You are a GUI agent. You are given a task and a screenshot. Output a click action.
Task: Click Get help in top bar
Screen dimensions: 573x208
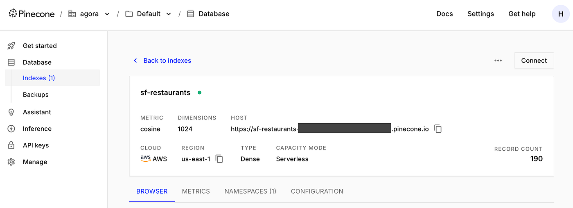[x=522, y=14]
